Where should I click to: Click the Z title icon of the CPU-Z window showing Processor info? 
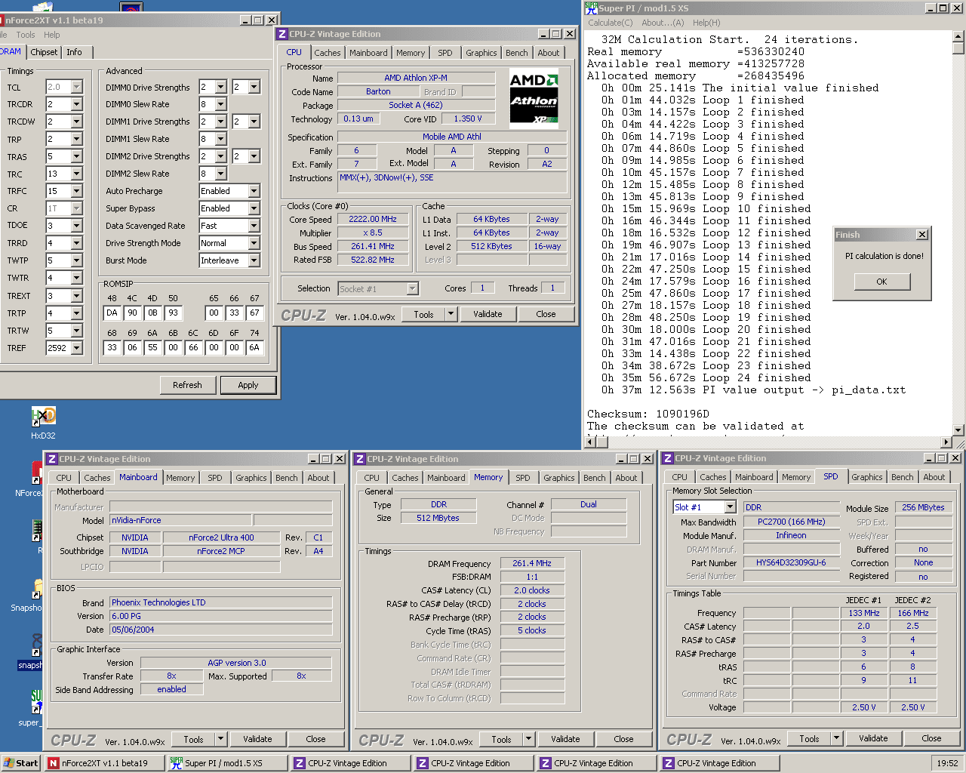pos(282,34)
